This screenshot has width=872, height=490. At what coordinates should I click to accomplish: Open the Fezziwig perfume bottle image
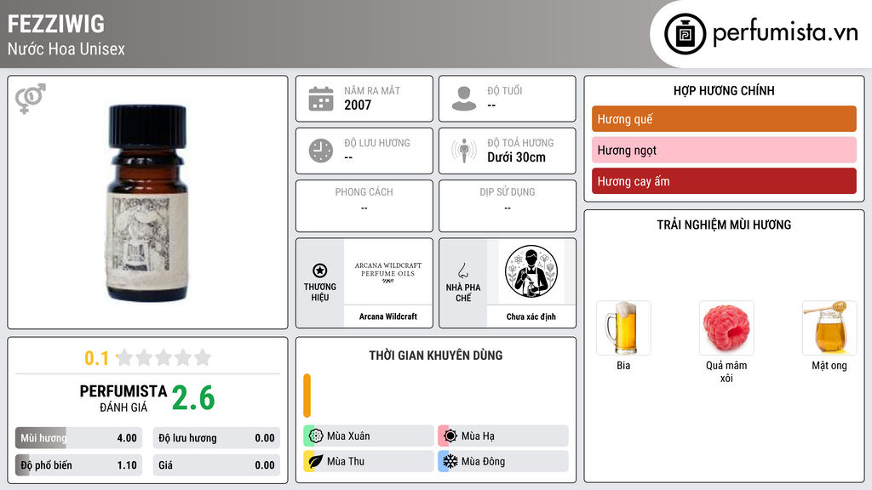point(146,204)
